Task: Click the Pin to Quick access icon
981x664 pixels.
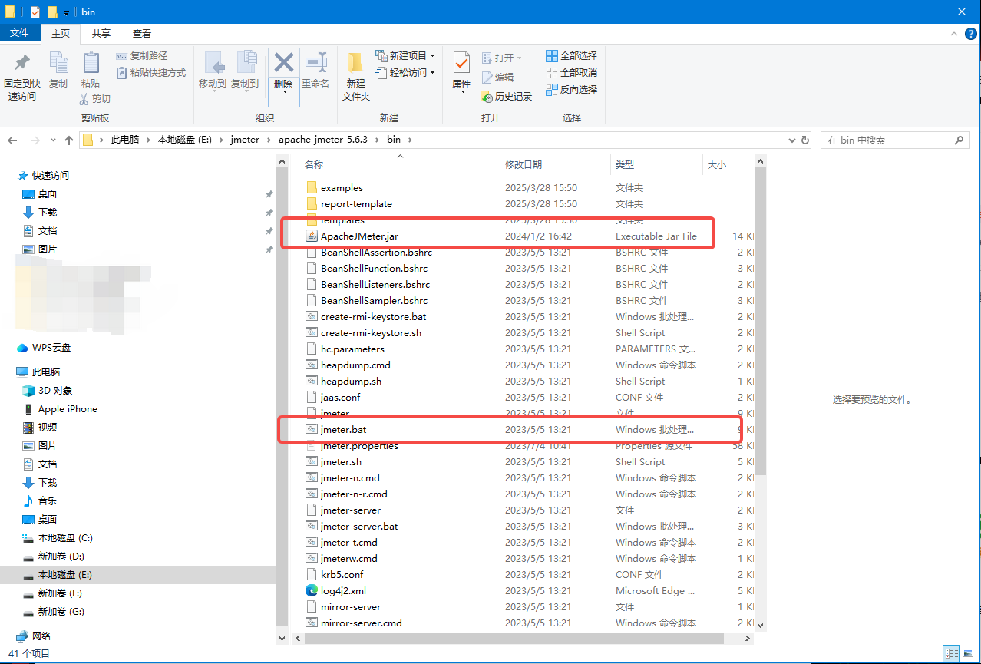Action: pos(22,63)
